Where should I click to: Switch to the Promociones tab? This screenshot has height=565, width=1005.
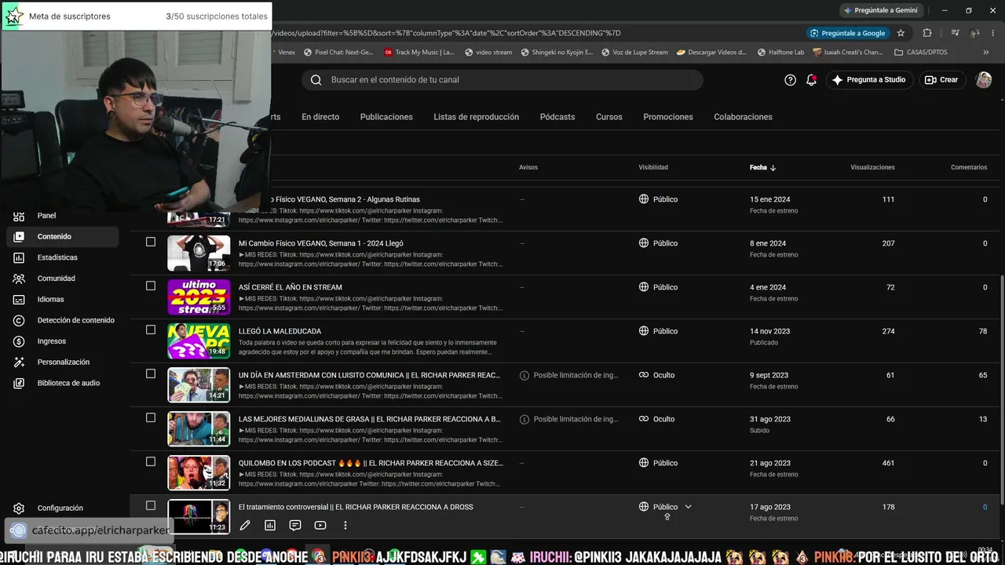(x=668, y=117)
